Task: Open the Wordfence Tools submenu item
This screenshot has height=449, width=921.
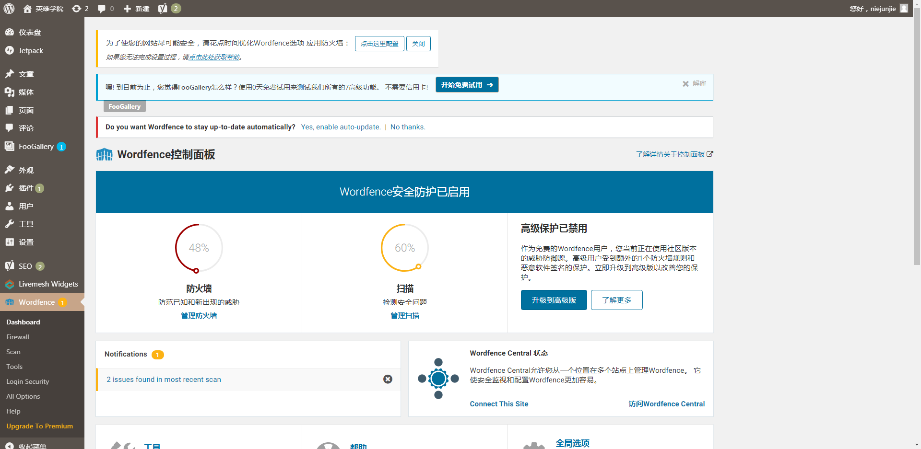Action: pos(14,367)
